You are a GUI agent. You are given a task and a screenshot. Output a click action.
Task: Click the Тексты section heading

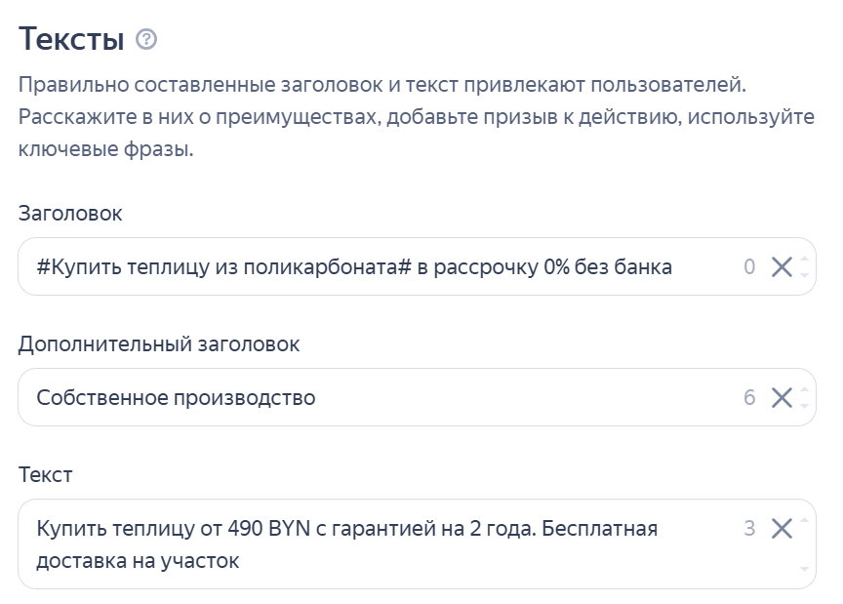pyautogui.click(x=71, y=40)
